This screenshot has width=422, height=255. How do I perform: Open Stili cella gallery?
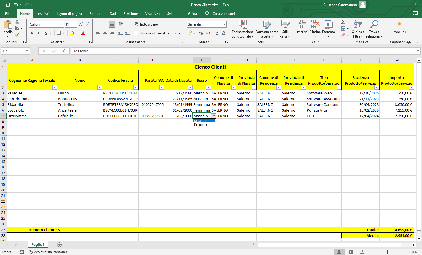[285, 29]
